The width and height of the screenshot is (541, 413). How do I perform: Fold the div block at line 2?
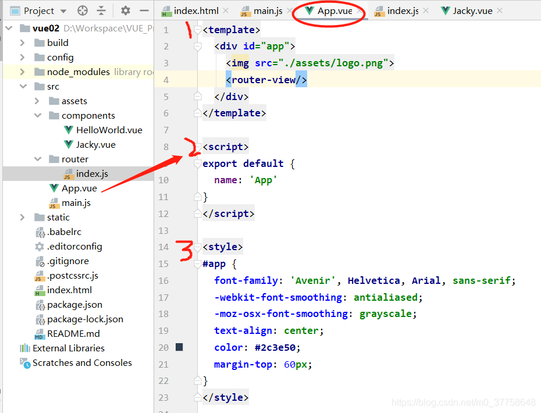(x=198, y=47)
